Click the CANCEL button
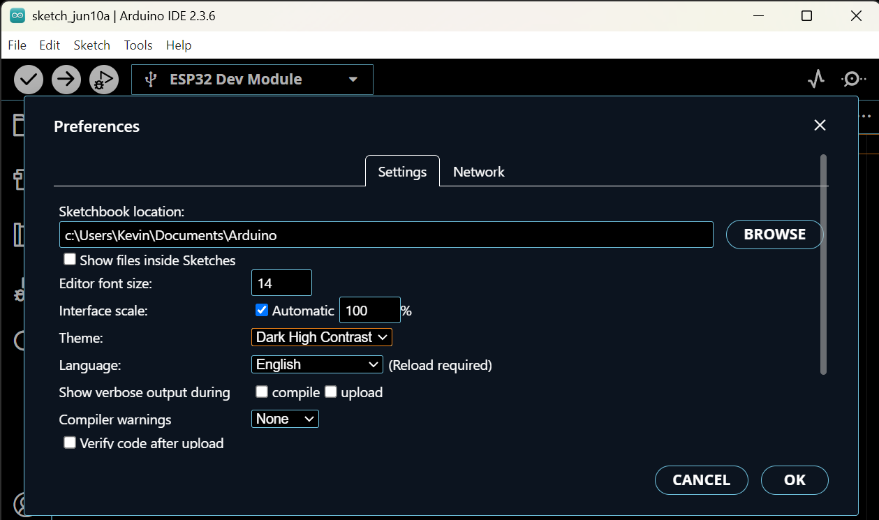Viewport: 879px width, 520px height. (702, 480)
